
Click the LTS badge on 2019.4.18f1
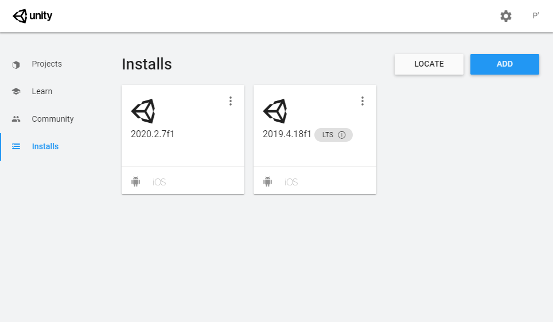(x=328, y=135)
